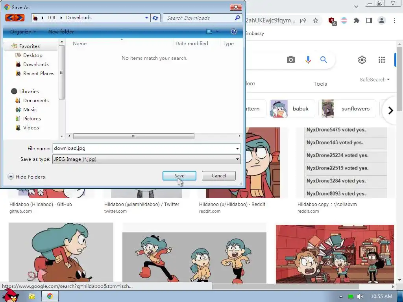Image resolution: width=403 pixels, height=302 pixels.
Task: Open Music library
Action: click(x=30, y=110)
